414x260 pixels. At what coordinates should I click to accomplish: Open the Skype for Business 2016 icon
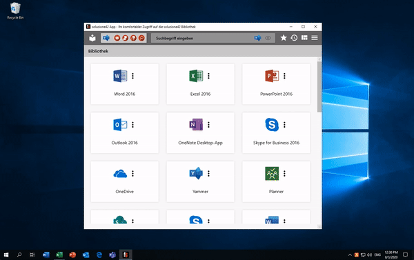[272, 125]
